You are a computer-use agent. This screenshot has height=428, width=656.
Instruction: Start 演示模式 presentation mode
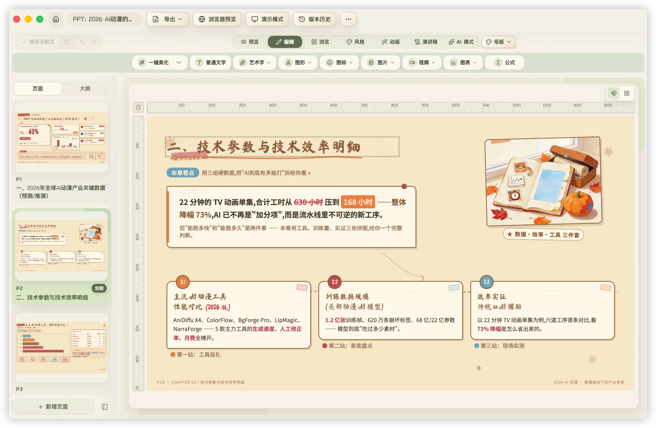[267, 19]
